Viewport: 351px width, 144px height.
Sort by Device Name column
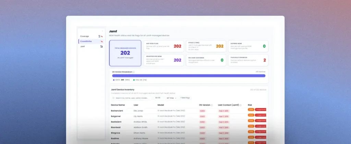[x=118, y=105]
